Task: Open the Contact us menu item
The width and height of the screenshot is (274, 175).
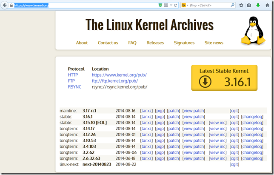Action: (x=108, y=43)
